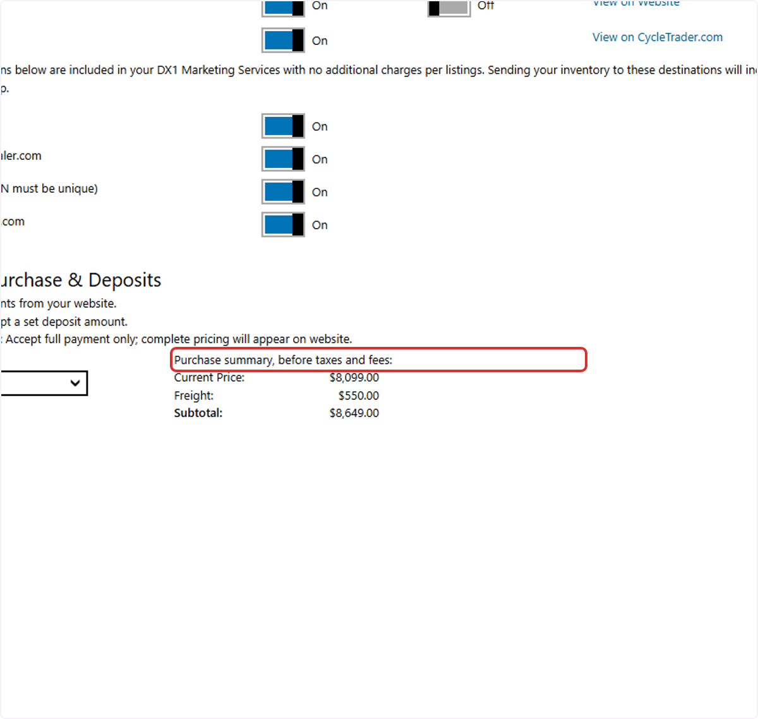Image resolution: width=758 pixels, height=719 pixels.
Task: Toggle the cut-off On switch at top
Action: [x=283, y=8]
